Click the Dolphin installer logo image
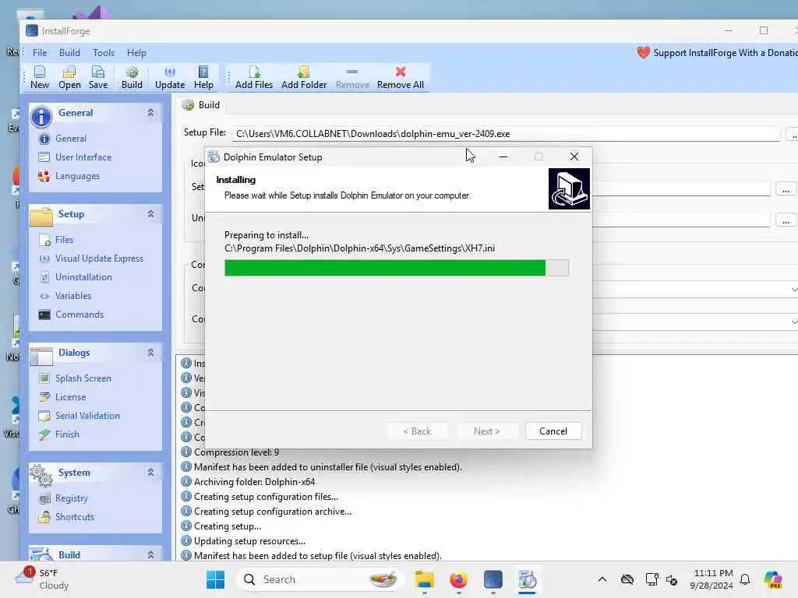The image size is (798, 598). (x=569, y=188)
